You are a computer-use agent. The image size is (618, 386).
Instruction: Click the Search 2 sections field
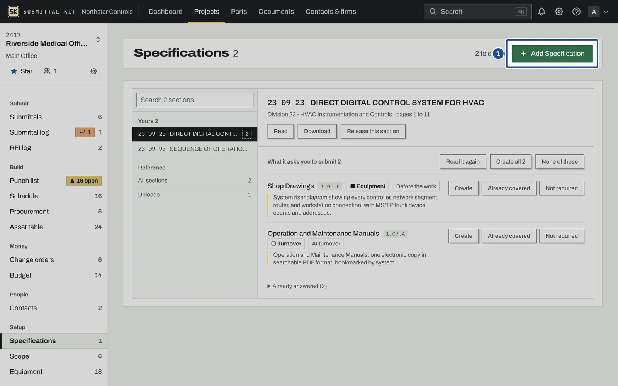tap(195, 100)
